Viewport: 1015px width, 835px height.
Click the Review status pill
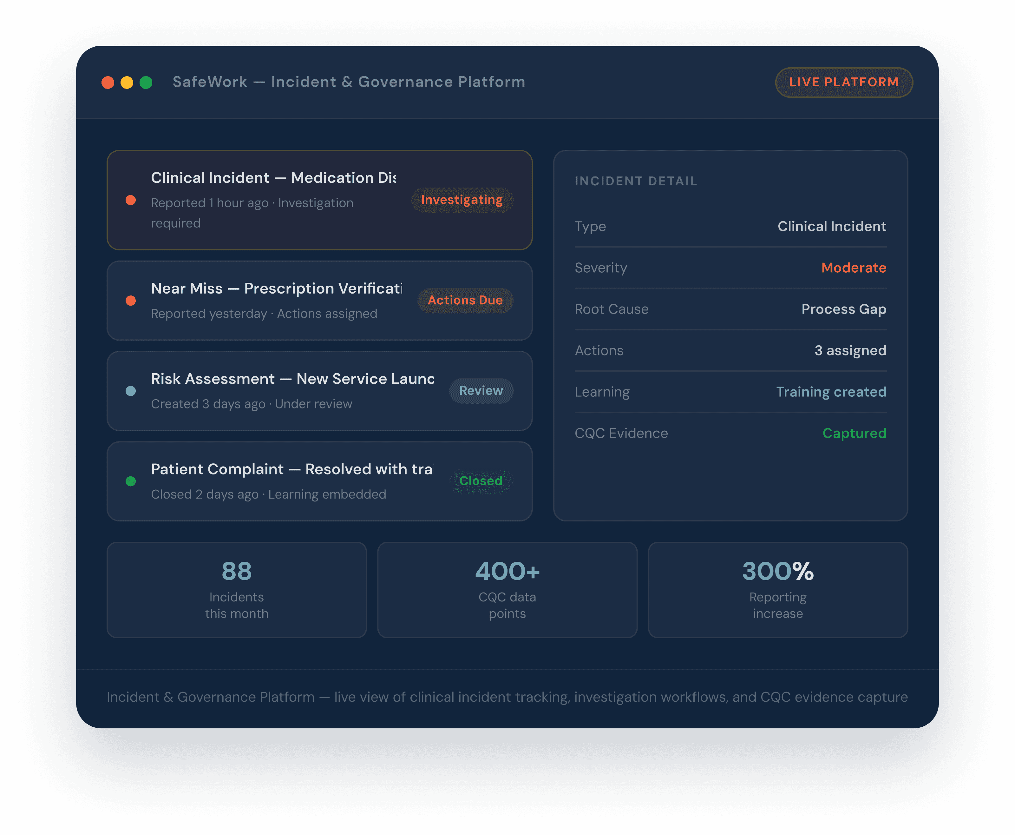(x=481, y=391)
